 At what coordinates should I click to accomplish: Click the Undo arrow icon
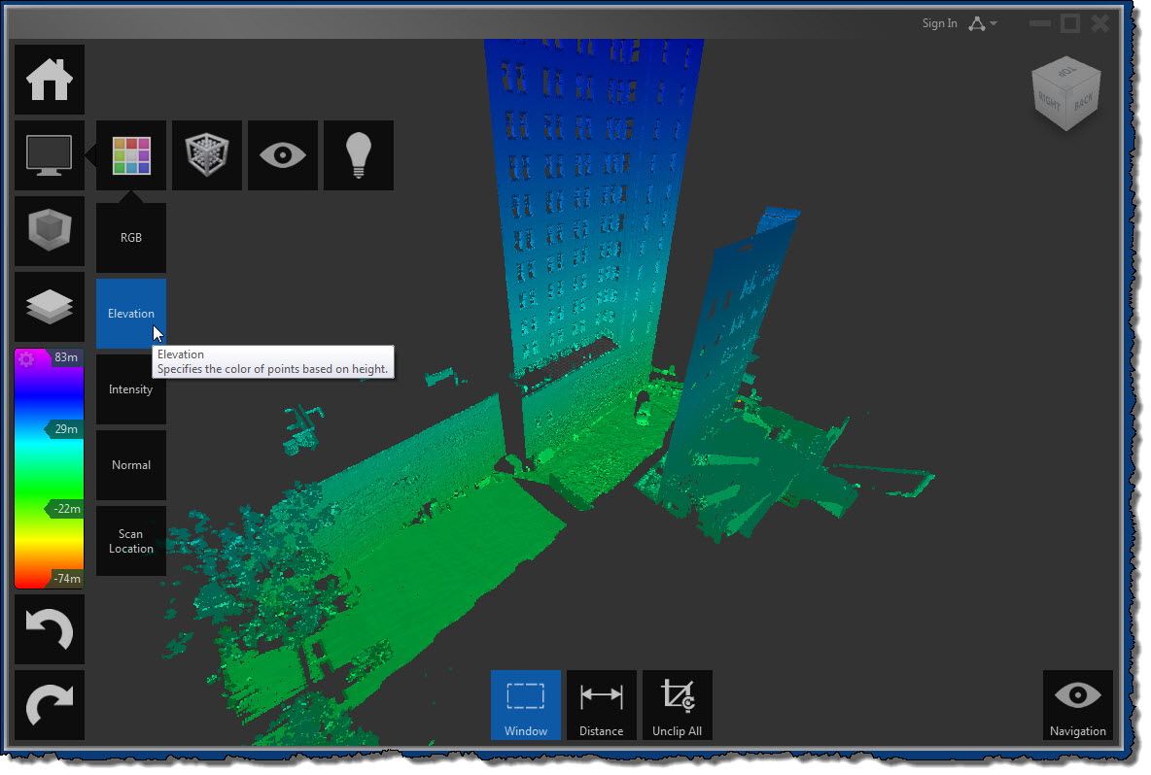(49, 628)
